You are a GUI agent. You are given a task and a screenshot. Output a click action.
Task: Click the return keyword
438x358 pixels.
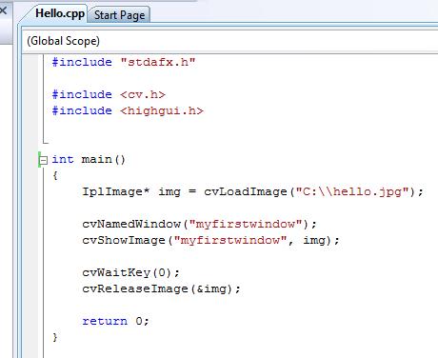[105, 321]
